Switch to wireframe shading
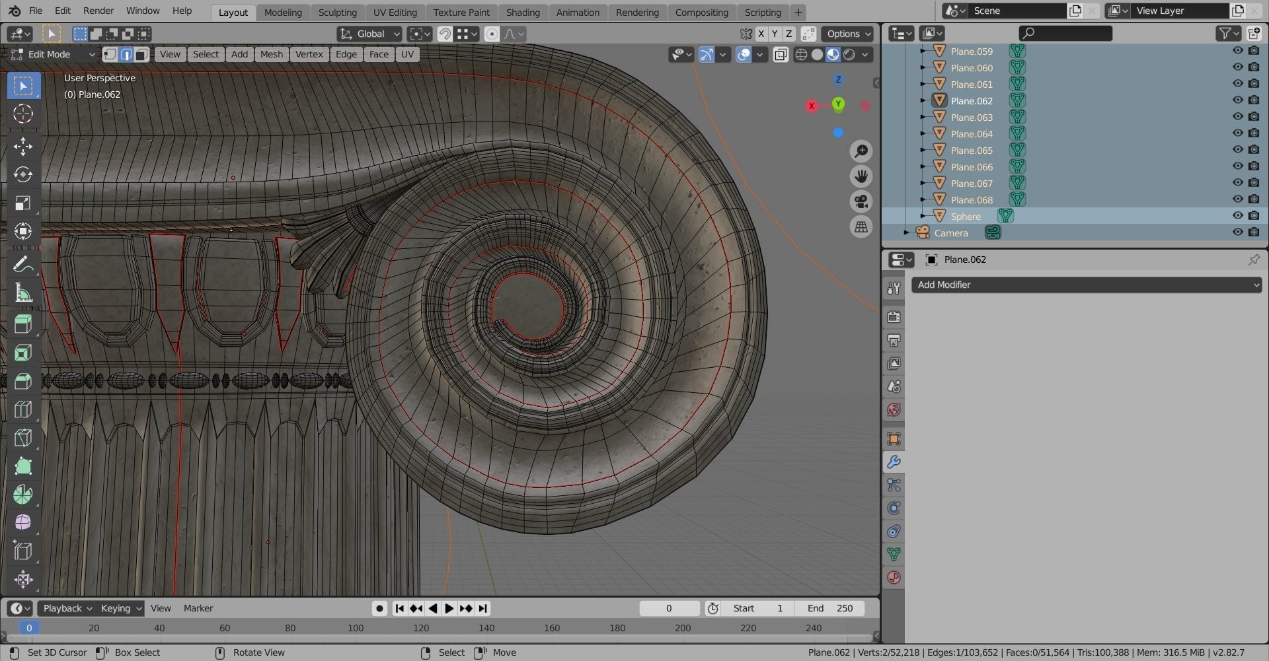The height and width of the screenshot is (661, 1269). click(801, 55)
